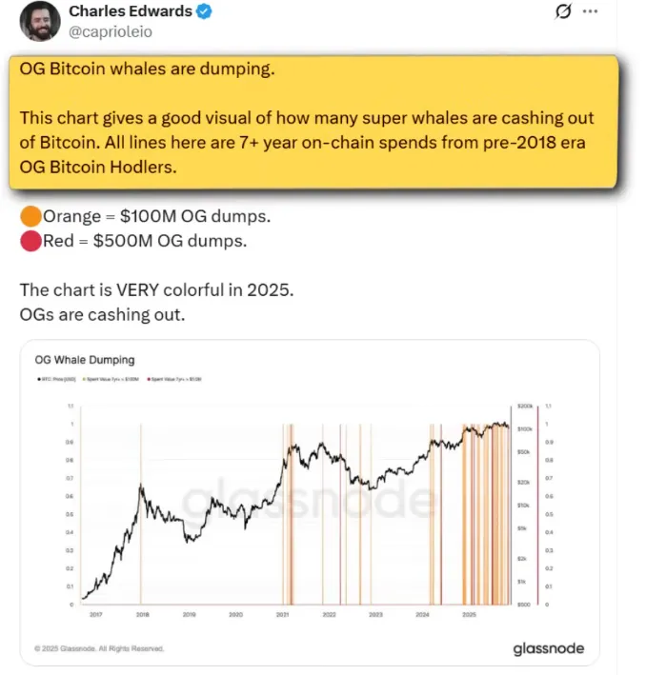Open the Charles Edwards display name
646x675 pixels.
tap(131, 12)
